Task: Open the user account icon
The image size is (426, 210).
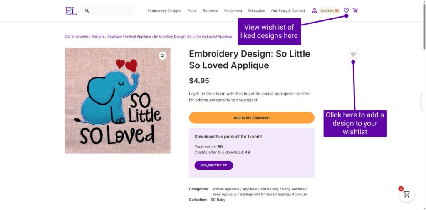Action: coord(315,11)
